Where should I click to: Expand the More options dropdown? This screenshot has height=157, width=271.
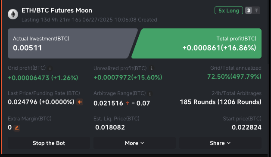coord(134,143)
